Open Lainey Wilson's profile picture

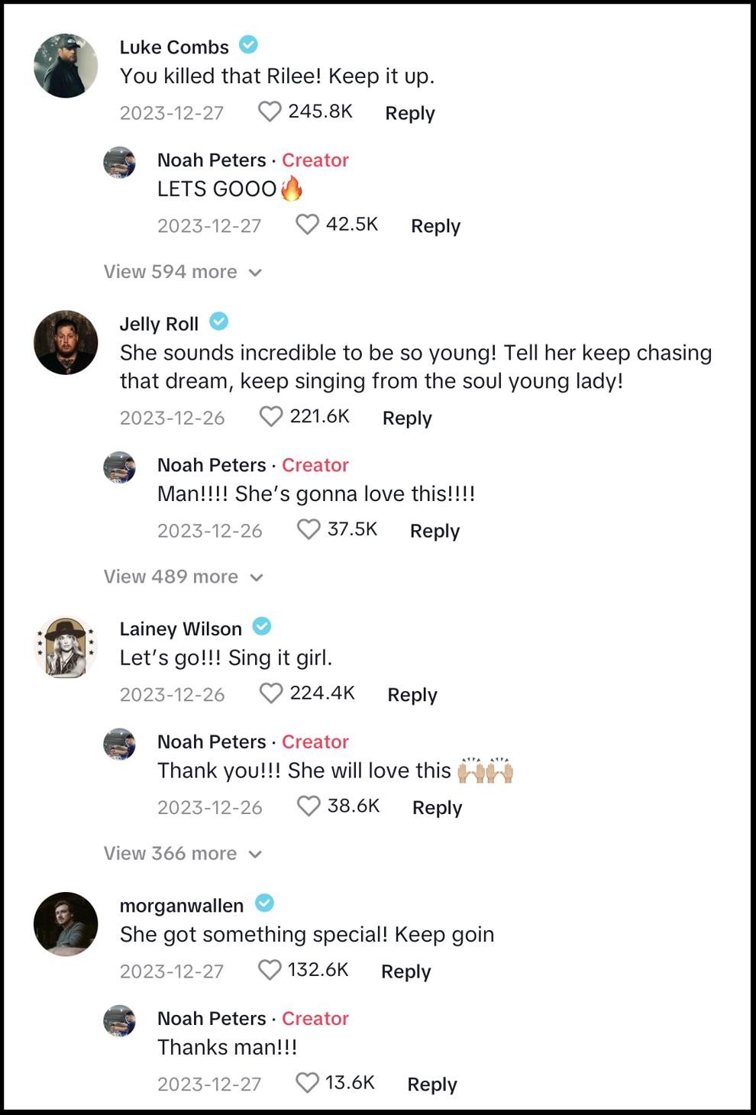(x=66, y=646)
